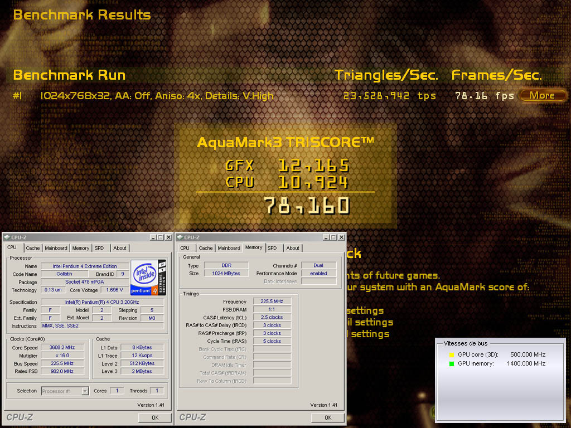
Task: Click the yellow GPU core (3D) swatch
Action: point(452,355)
